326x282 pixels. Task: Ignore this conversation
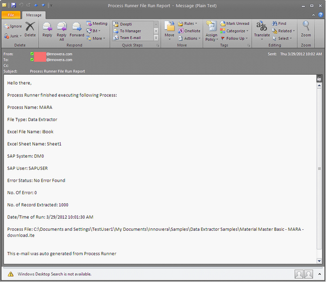[x=13, y=26]
